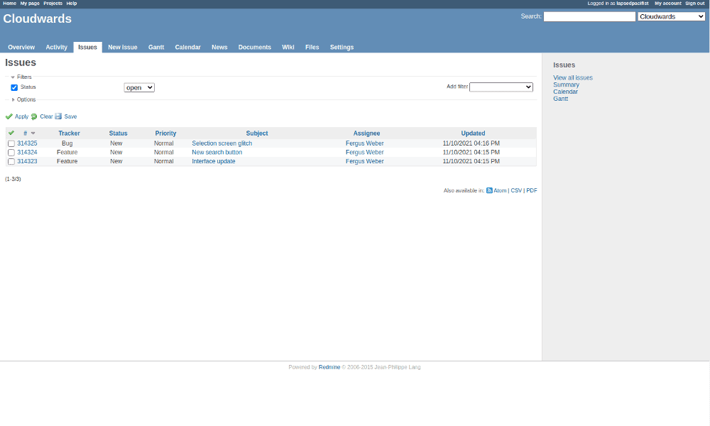Open the Selection screen glitch issue
710x426 pixels.
point(222,143)
